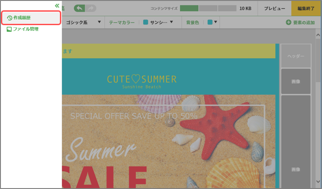Select the ヘッダー block thumbnail
Viewport: 322px width, 189px height.
coord(296,56)
